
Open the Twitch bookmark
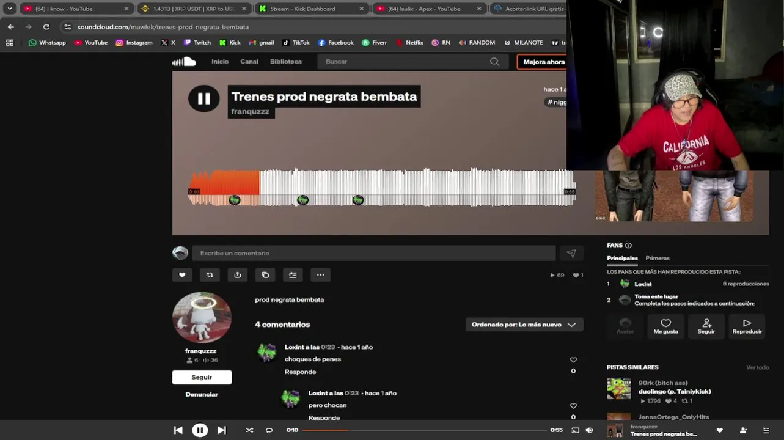(x=197, y=43)
